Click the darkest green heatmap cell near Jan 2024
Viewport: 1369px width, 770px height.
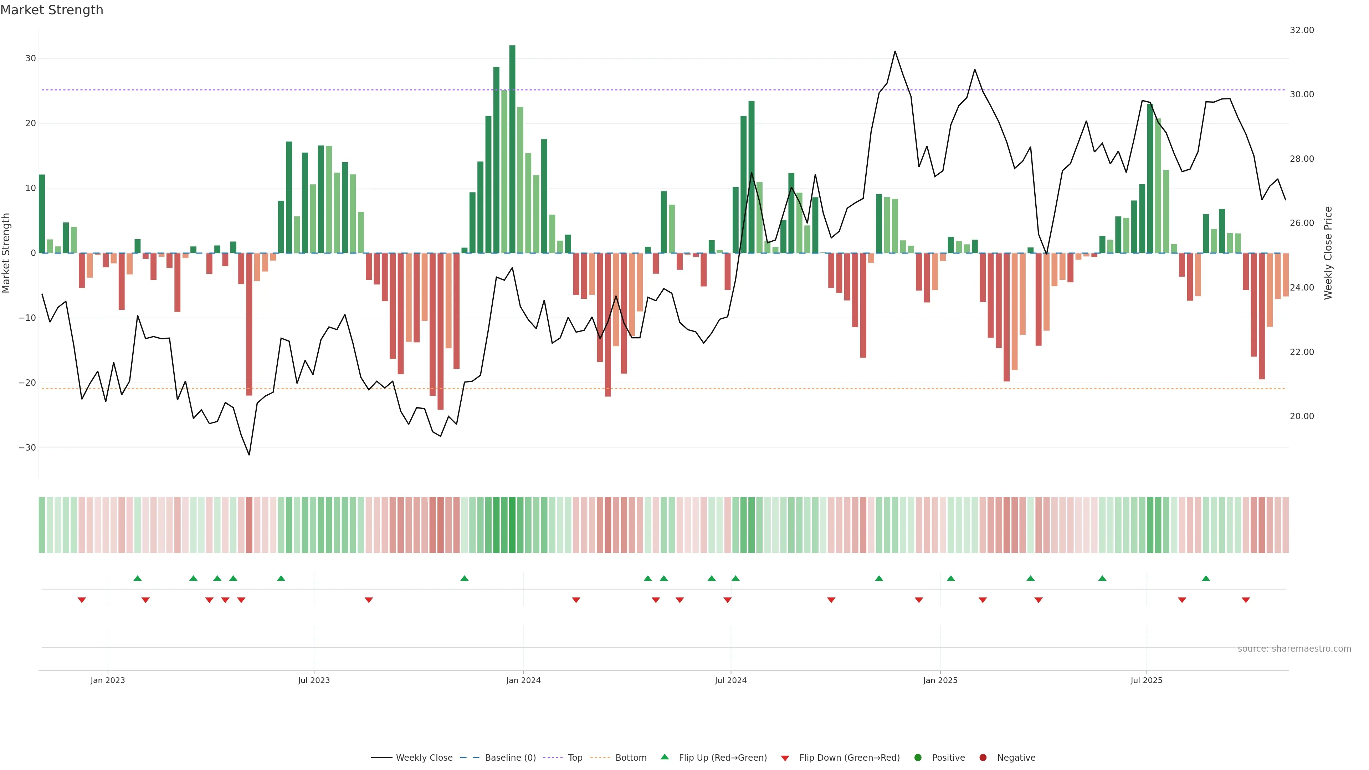(x=512, y=525)
